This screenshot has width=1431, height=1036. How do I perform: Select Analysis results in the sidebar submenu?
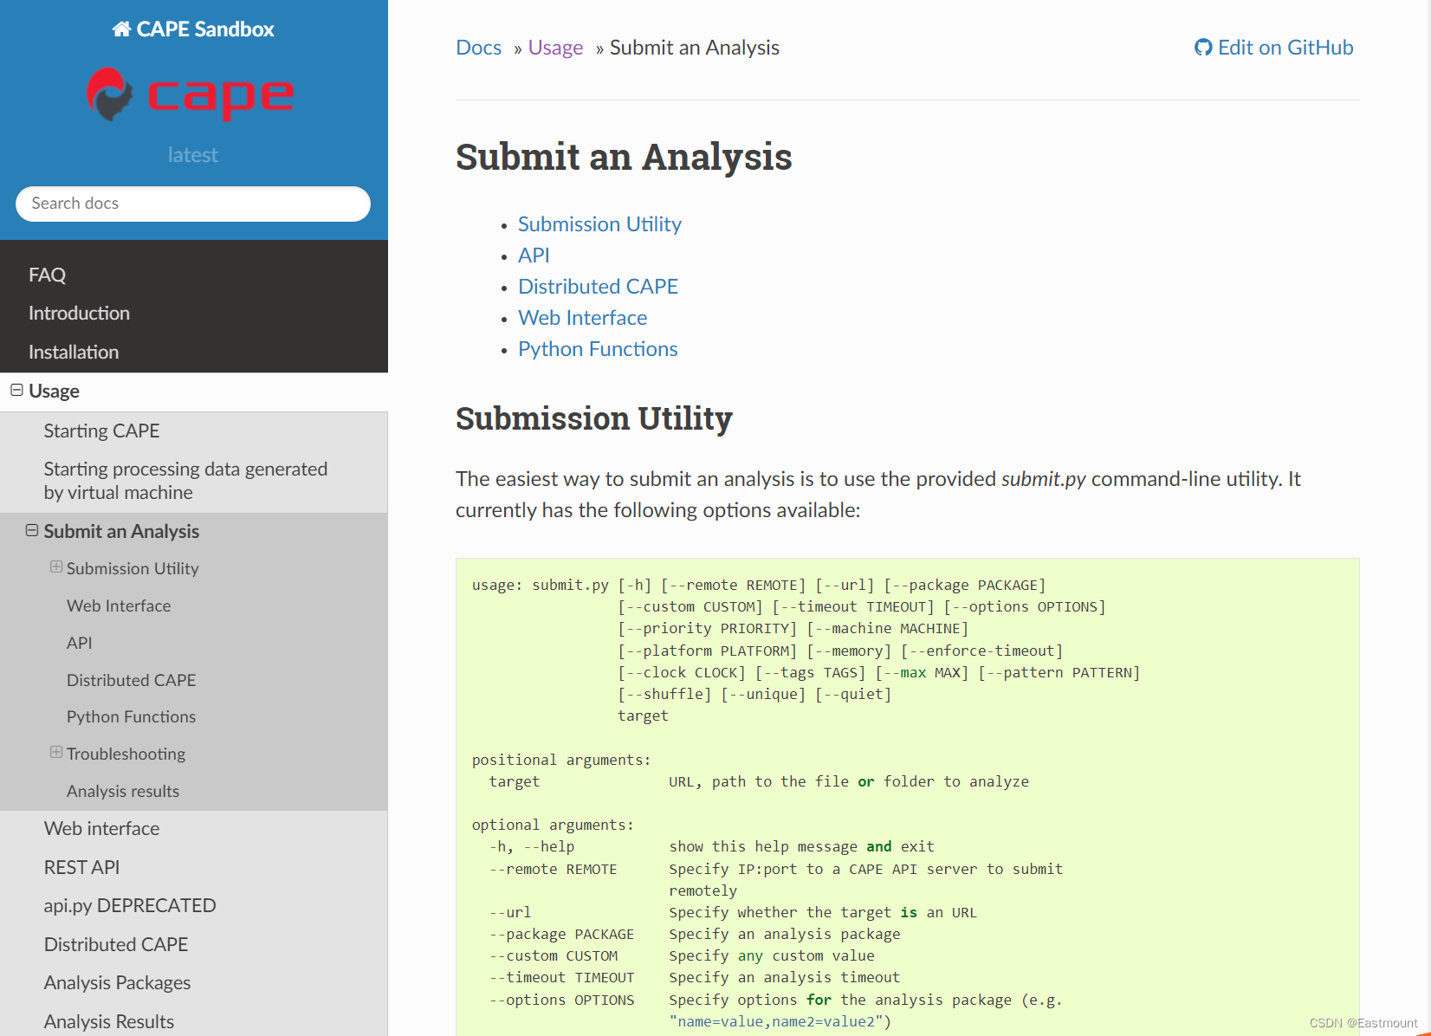(x=123, y=791)
